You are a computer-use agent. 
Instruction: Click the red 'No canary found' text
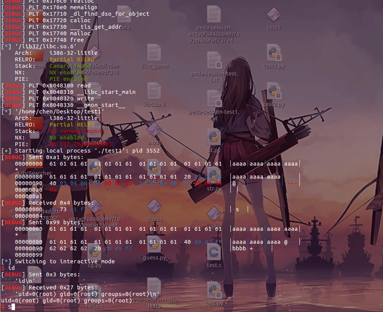click(x=75, y=131)
